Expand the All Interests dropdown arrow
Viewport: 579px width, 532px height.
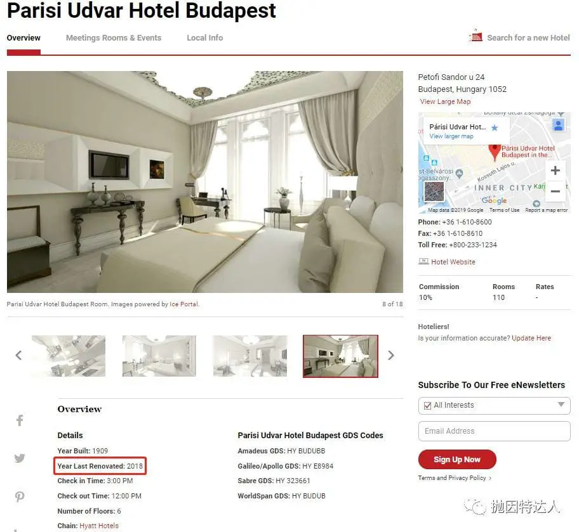(x=561, y=405)
